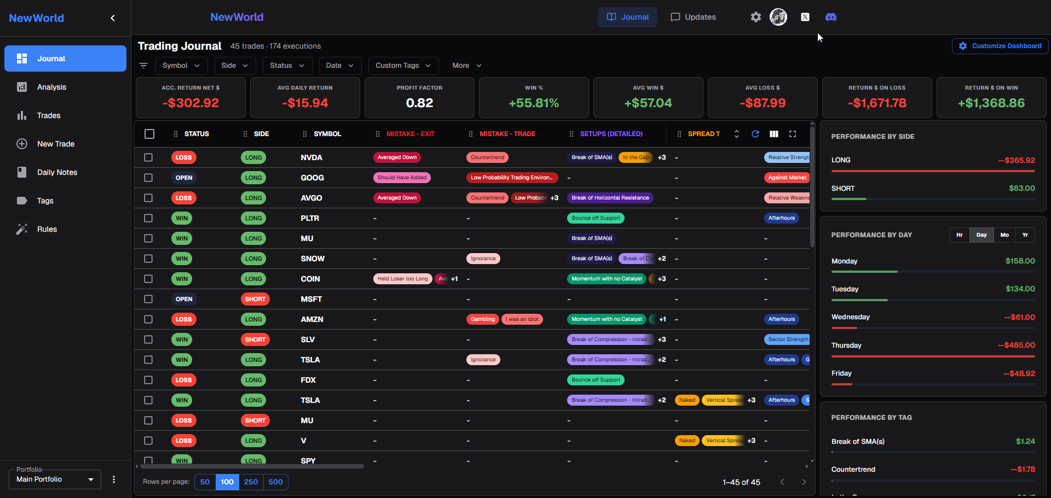
Task: Select the MSFT trade row checkbox
Action: point(148,299)
